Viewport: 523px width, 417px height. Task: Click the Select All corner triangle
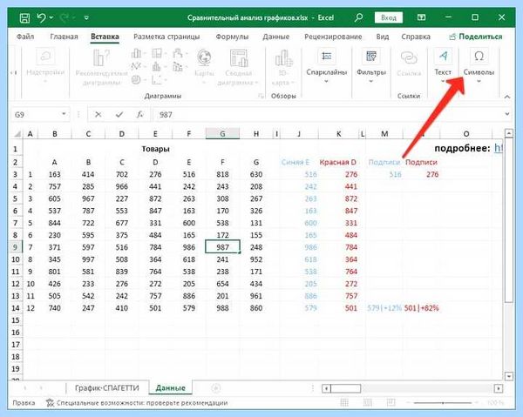coord(17,134)
